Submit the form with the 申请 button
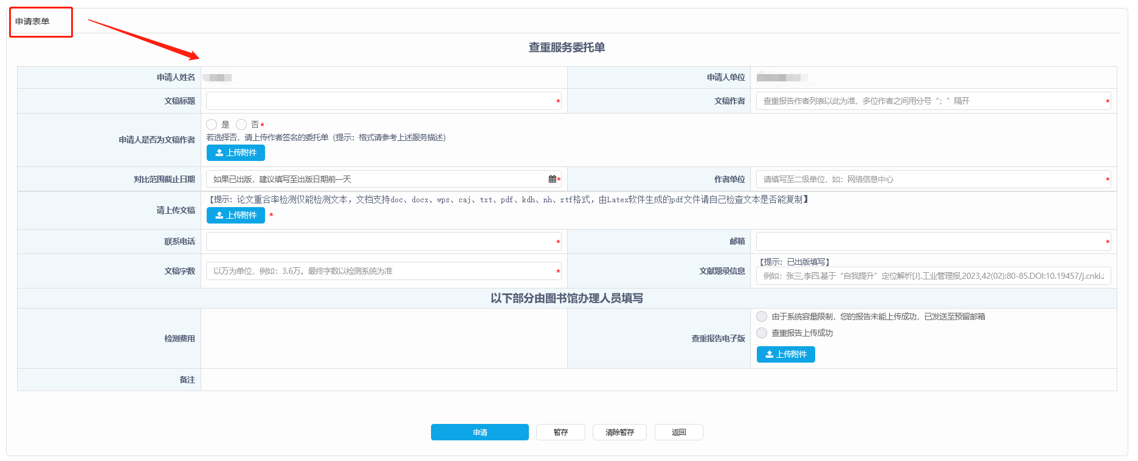 [480, 432]
